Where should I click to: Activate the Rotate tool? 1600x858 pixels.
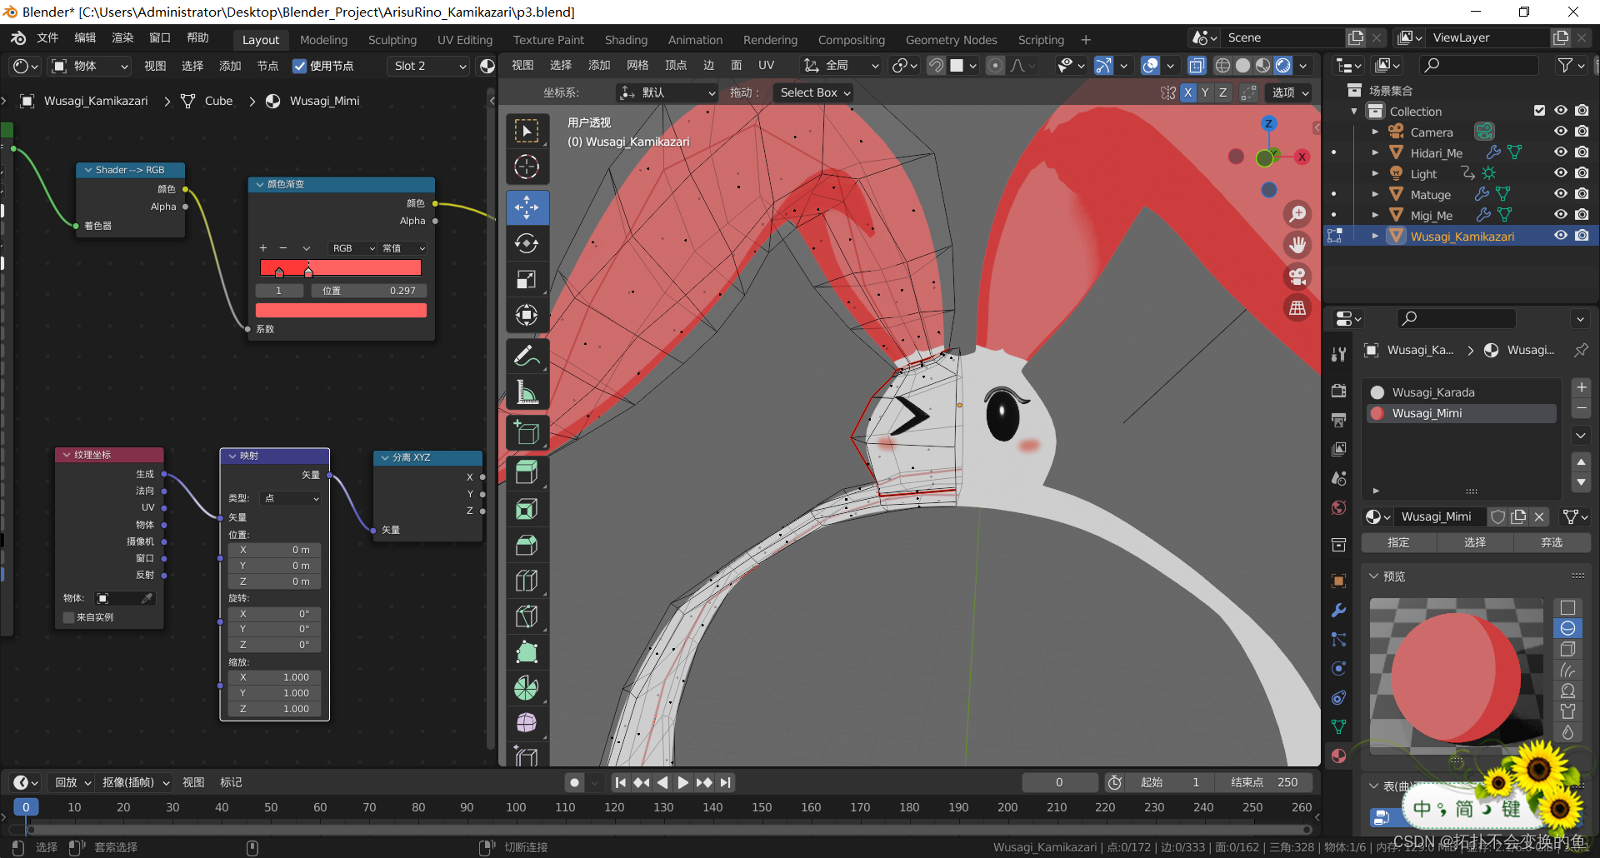coord(527,243)
